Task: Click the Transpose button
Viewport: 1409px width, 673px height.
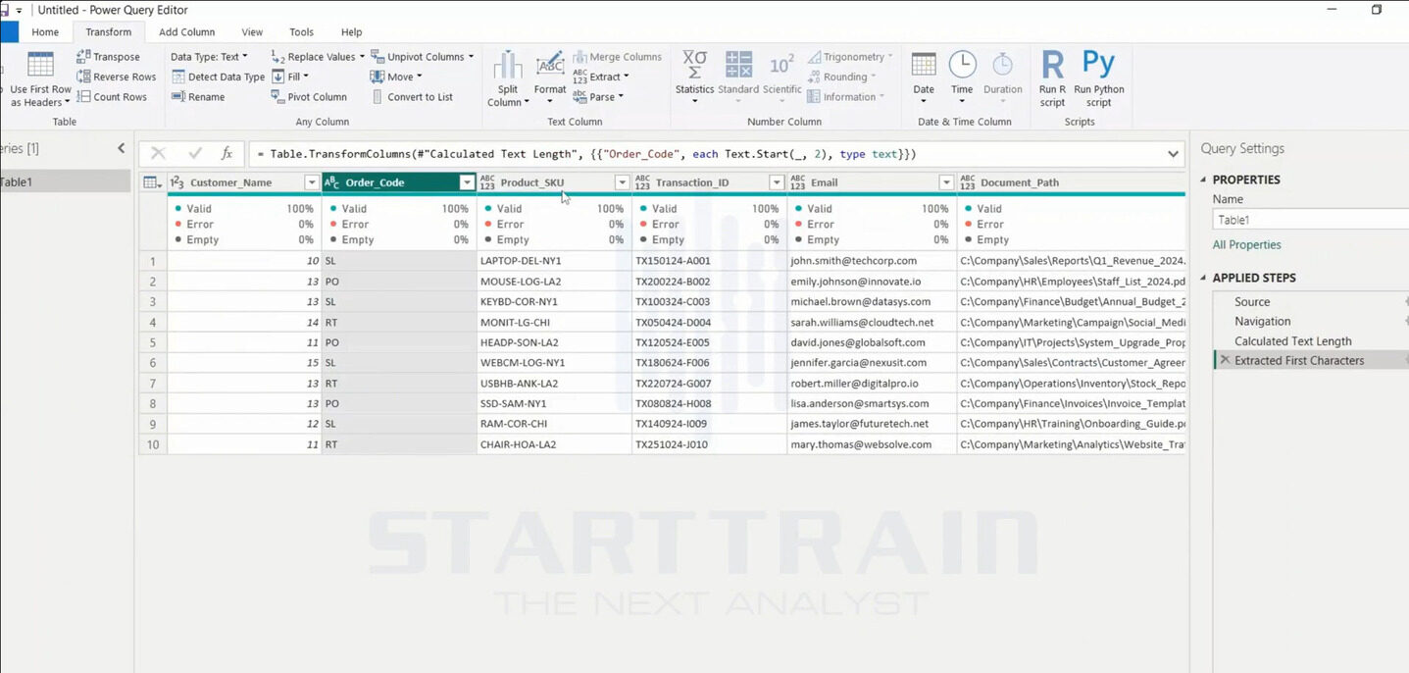Action: (x=108, y=57)
